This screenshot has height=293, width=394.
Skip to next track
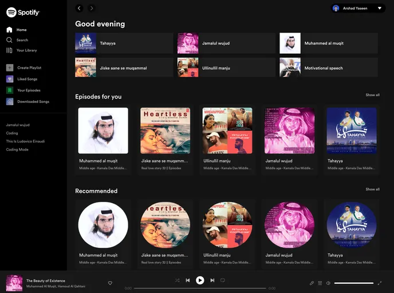[212, 280]
